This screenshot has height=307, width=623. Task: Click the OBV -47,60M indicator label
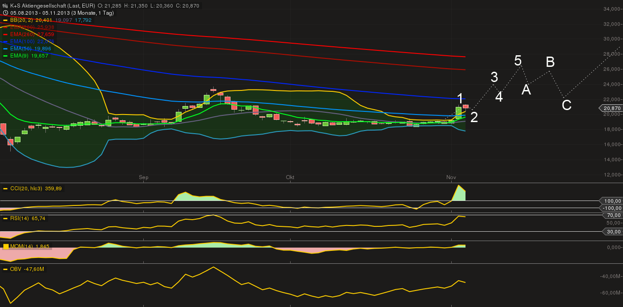tap(27, 269)
